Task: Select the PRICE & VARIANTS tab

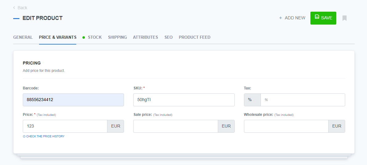Action: pos(58,37)
